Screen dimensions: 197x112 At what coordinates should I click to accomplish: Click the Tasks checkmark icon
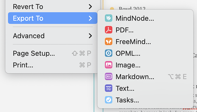[108, 100]
